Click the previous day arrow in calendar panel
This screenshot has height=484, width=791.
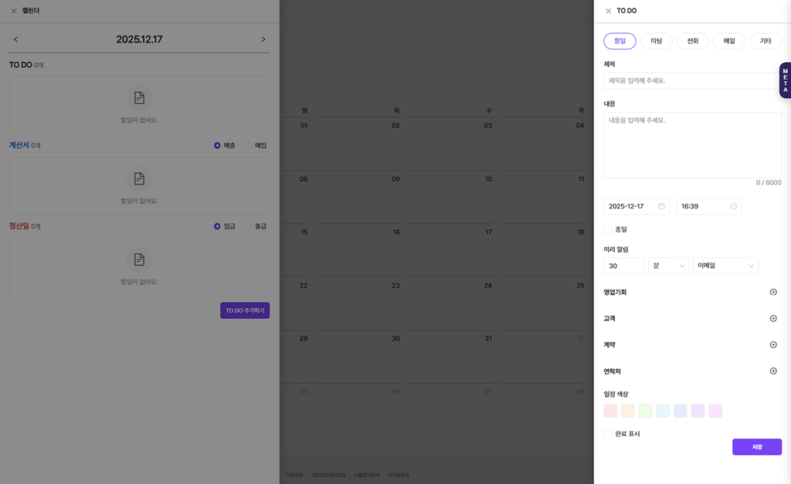coord(16,39)
